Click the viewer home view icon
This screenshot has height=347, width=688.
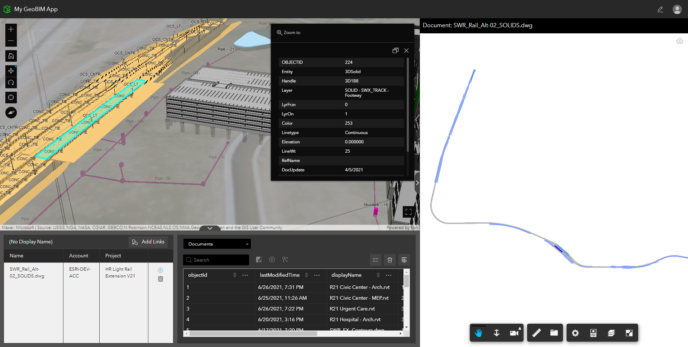[679, 41]
